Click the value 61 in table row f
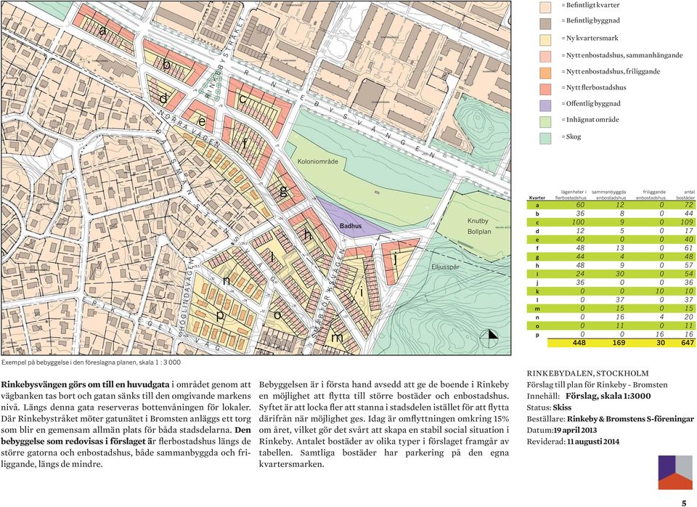This screenshot has width=697, height=507. tap(689, 248)
